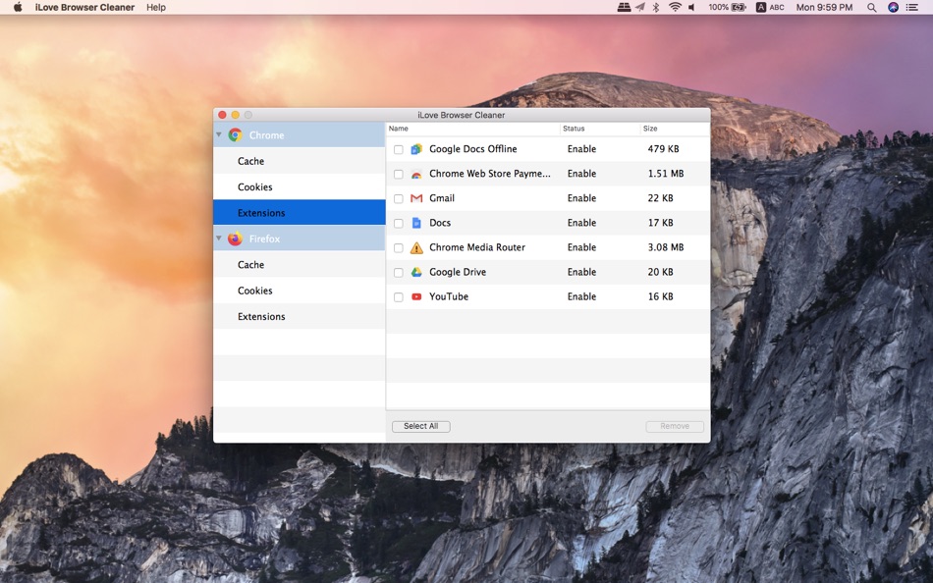
Task: Click the paper plane menu bar icon
Action: tap(640, 7)
